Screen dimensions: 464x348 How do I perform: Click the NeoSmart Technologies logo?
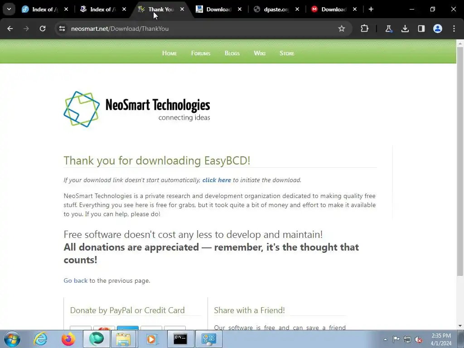coord(137,109)
